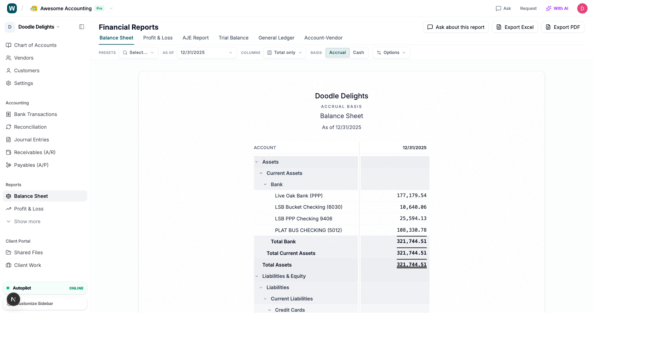Viewport: 659px width, 347px height.
Task: Switch basis to Cash
Action: pyautogui.click(x=358, y=53)
